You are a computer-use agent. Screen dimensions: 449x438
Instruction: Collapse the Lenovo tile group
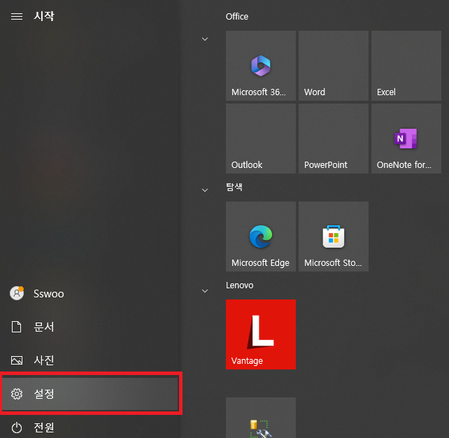(205, 291)
